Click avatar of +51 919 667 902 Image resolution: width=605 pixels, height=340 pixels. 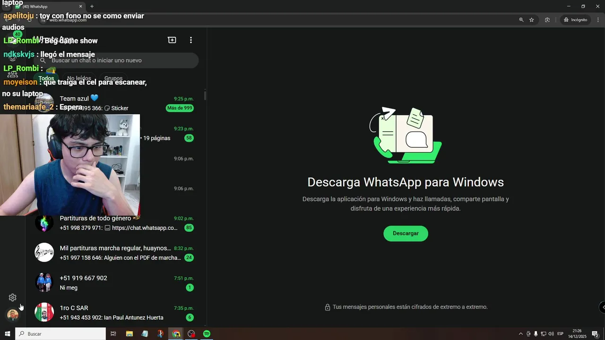[44, 282]
